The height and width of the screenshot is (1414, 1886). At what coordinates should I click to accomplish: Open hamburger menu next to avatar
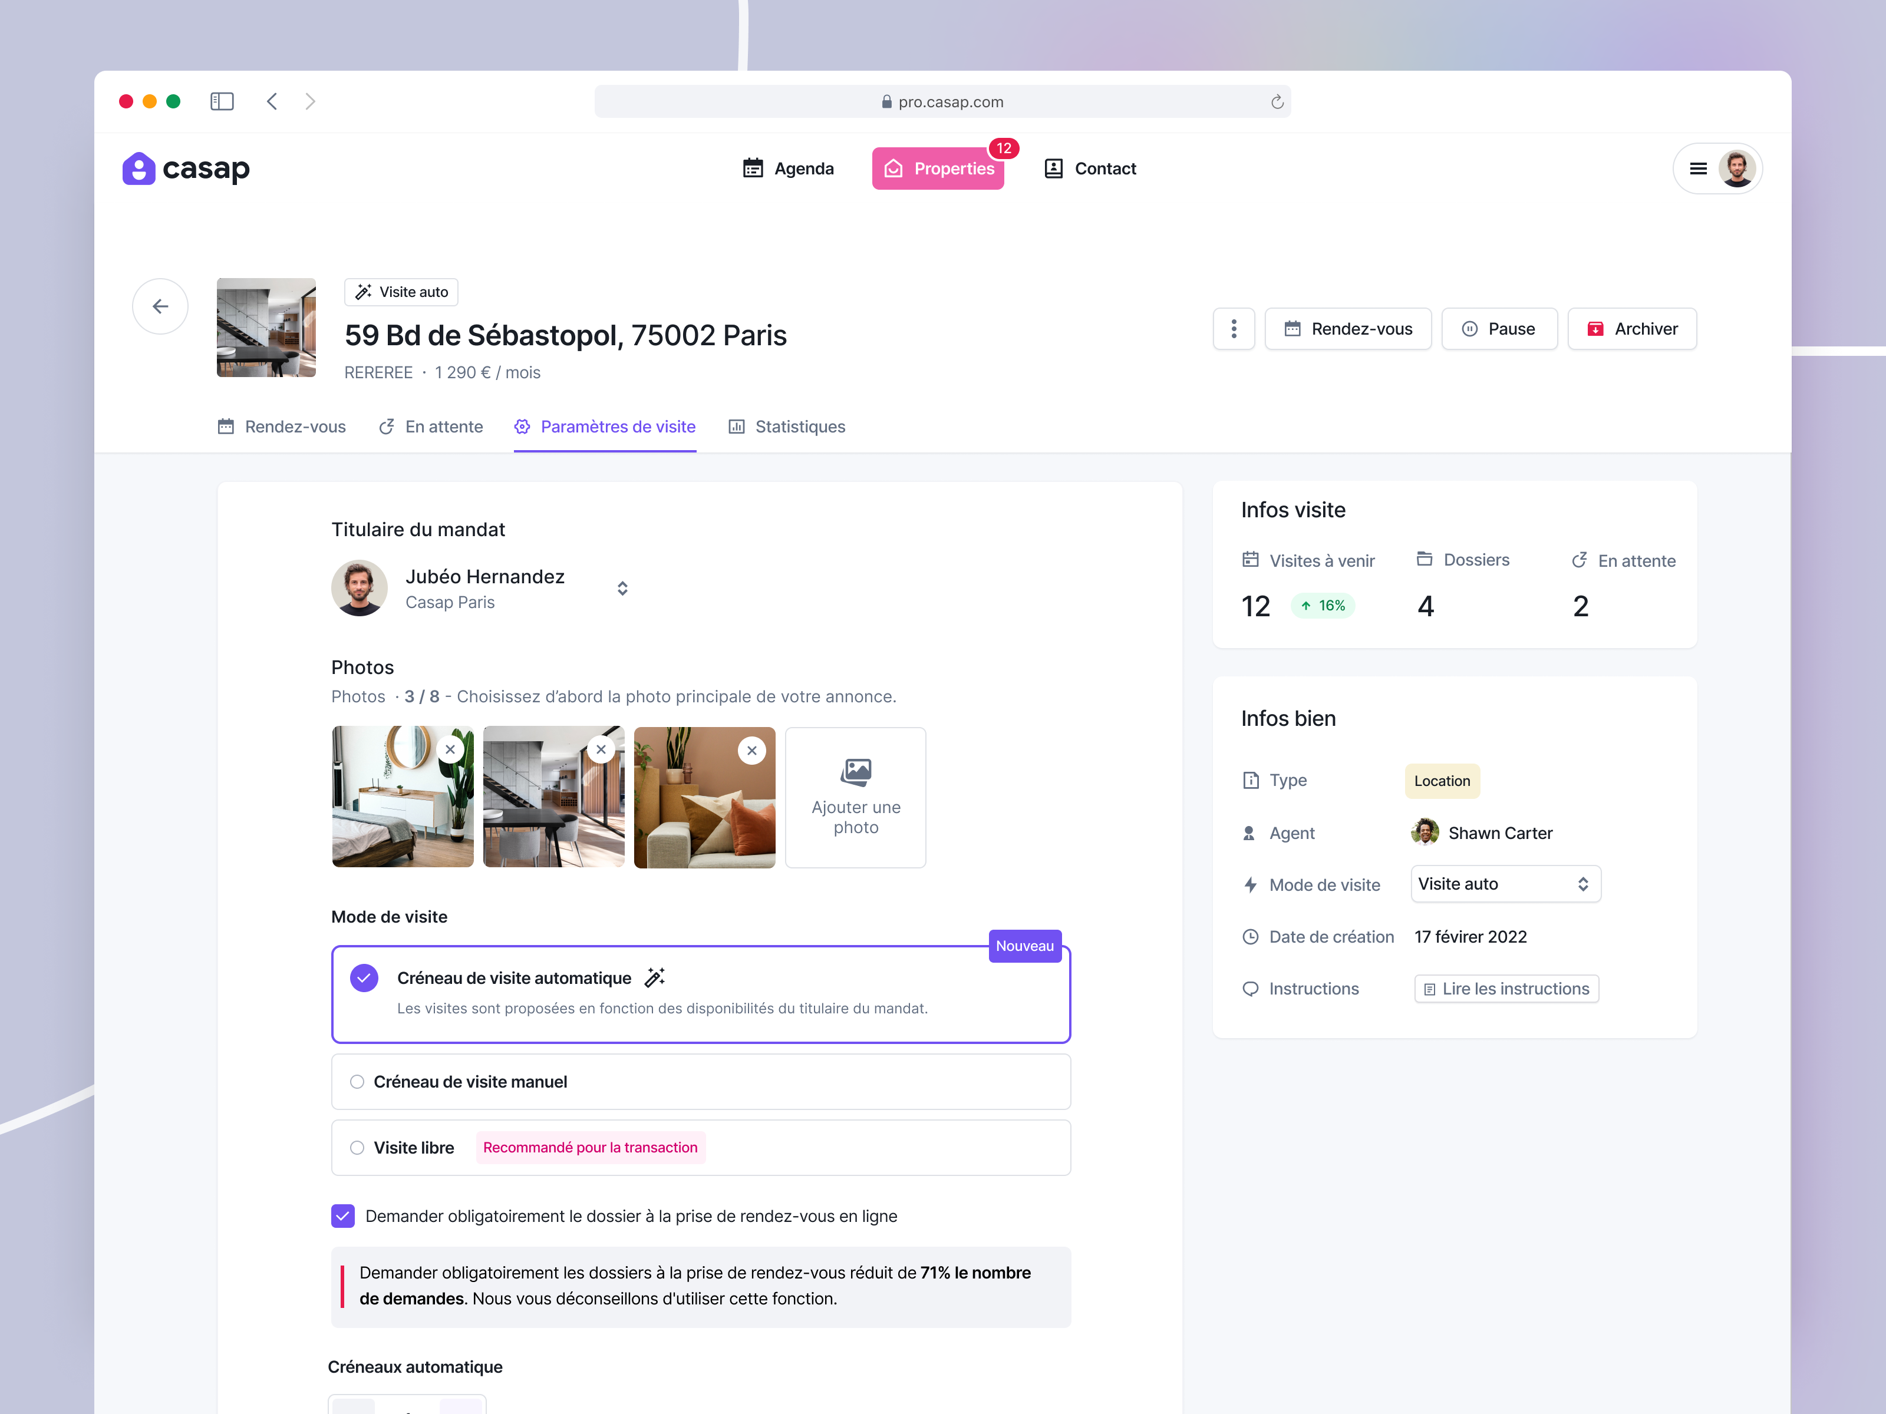1697,169
